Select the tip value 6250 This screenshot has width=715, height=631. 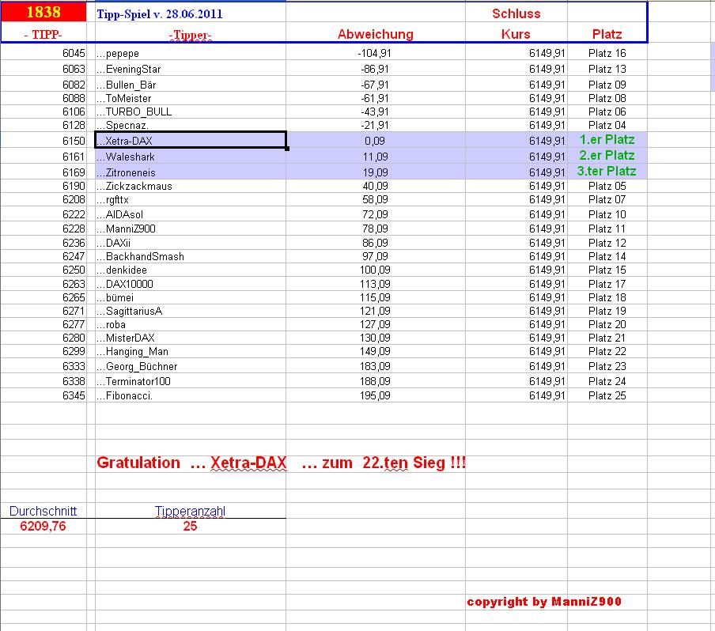click(x=74, y=270)
